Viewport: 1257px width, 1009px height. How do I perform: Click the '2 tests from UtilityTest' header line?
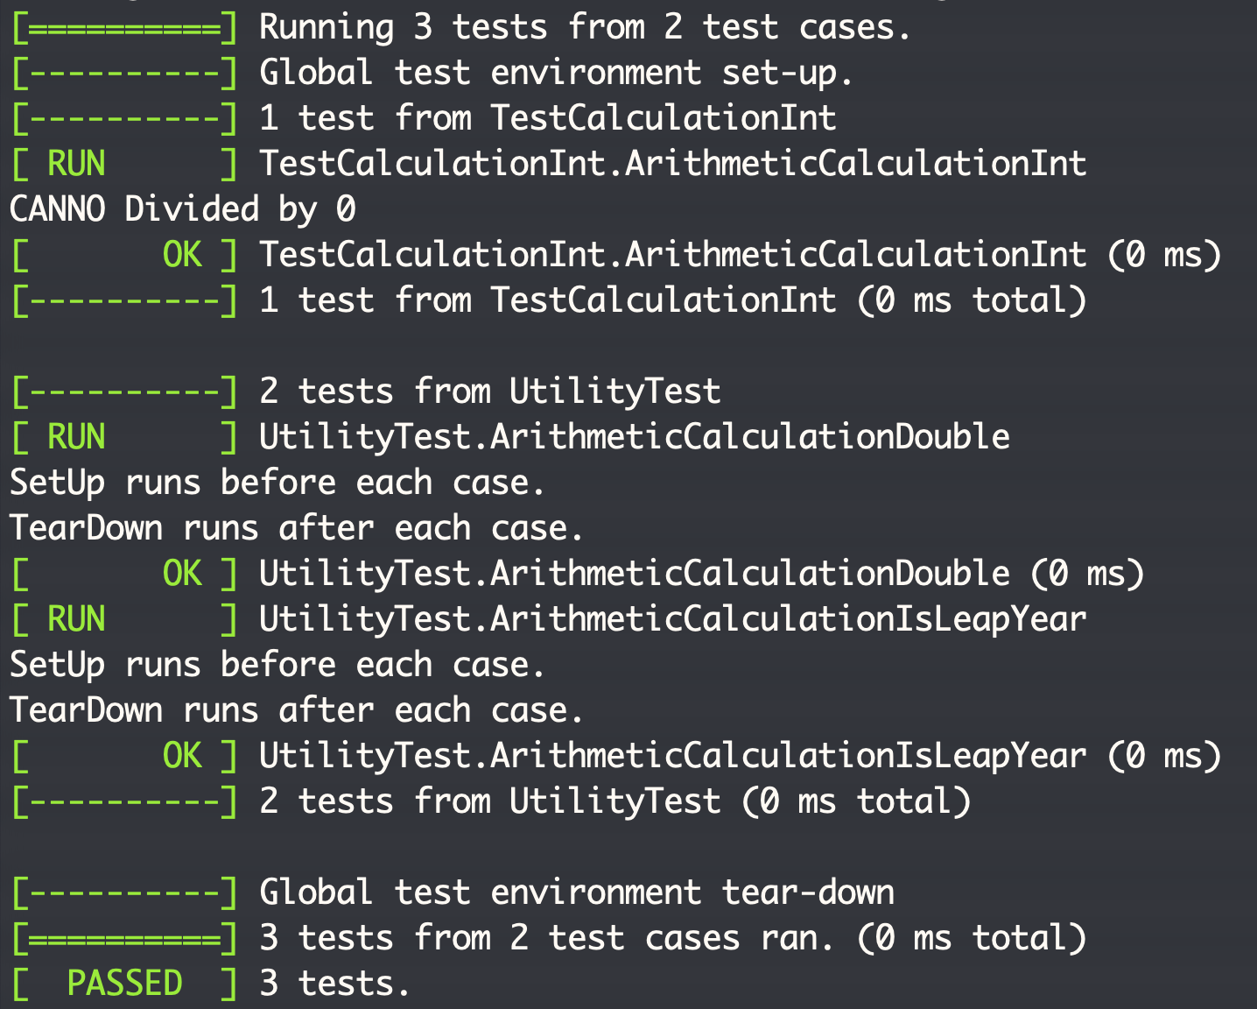(489, 392)
